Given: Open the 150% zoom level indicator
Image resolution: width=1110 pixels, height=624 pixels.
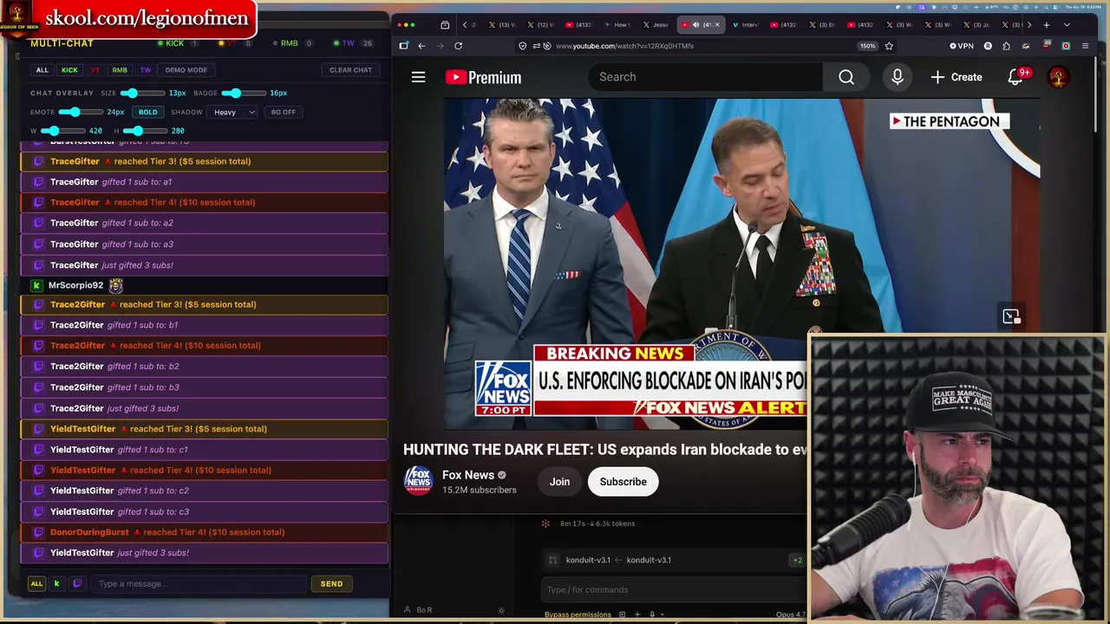Looking at the screenshot, I should pos(867,46).
